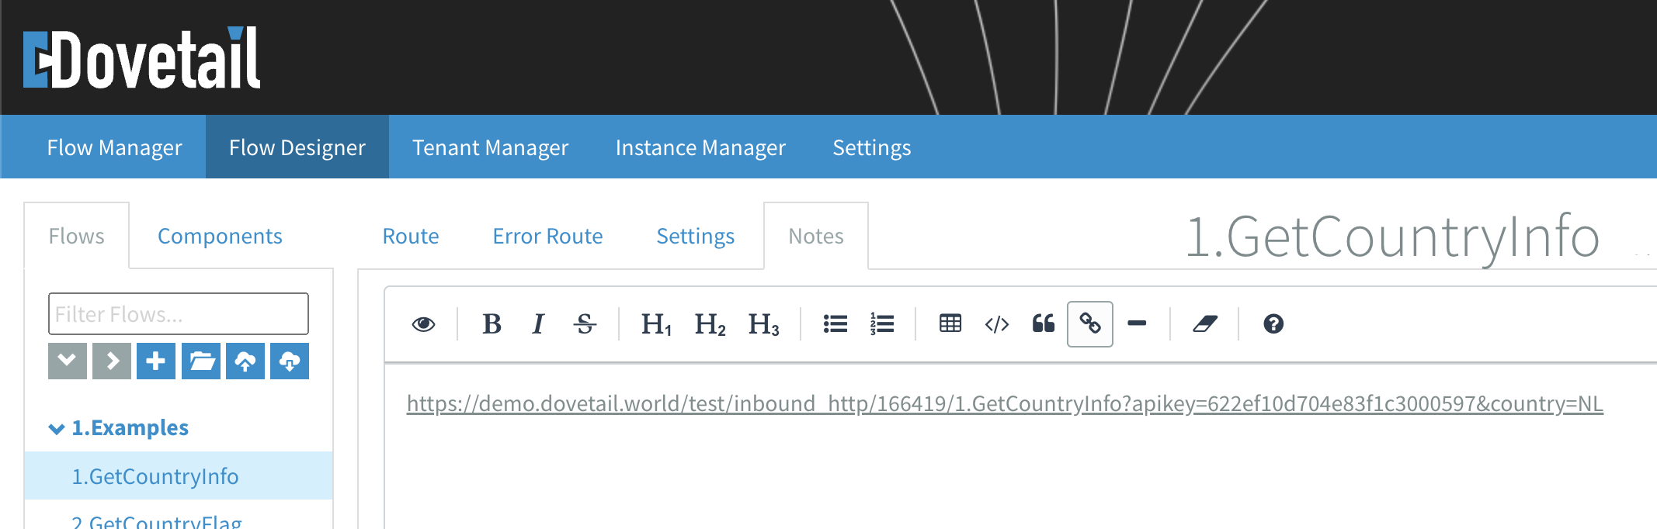The image size is (1657, 529).
Task: Toggle the editor preview eye icon
Action: (x=423, y=324)
